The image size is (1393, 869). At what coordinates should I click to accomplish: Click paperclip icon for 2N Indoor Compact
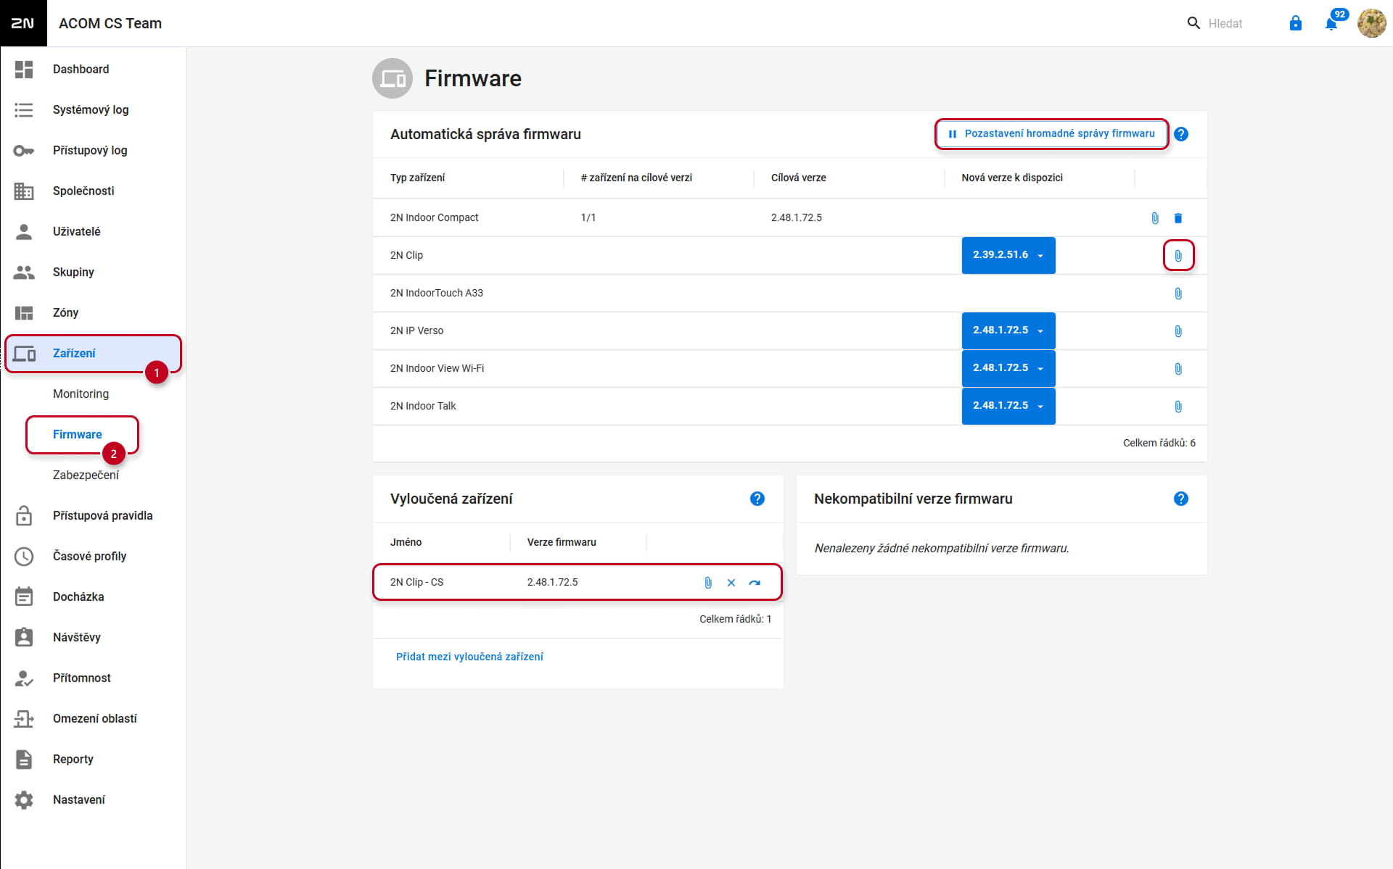(x=1155, y=218)
